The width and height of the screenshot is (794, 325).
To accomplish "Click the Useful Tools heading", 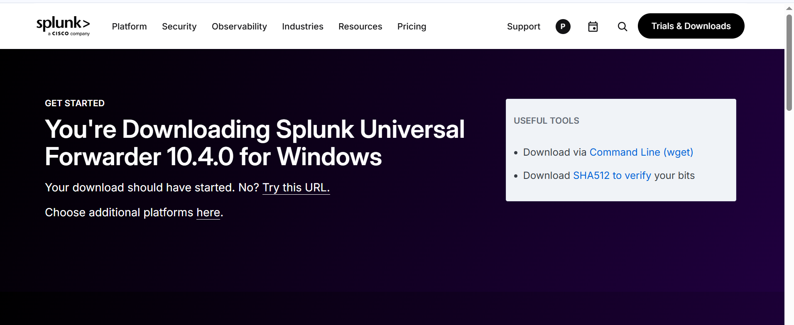I will click(x=546, y=121).
